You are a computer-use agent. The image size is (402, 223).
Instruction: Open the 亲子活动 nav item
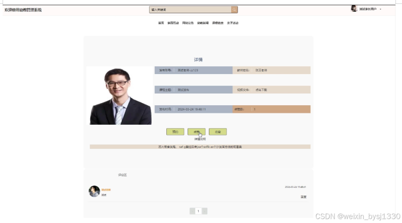(x=233, y=23)
